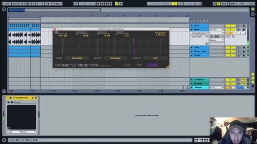This screenshot has width=257, height=144.
Task: Solo the Bass track
Action: click(238, 30)
